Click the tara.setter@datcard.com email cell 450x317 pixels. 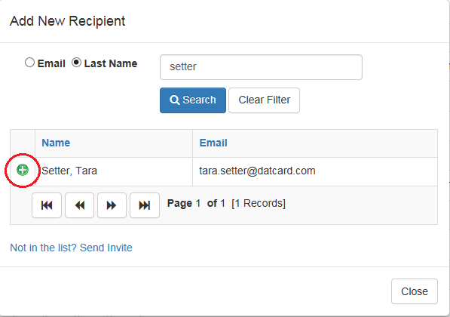(x=315, y=171)
